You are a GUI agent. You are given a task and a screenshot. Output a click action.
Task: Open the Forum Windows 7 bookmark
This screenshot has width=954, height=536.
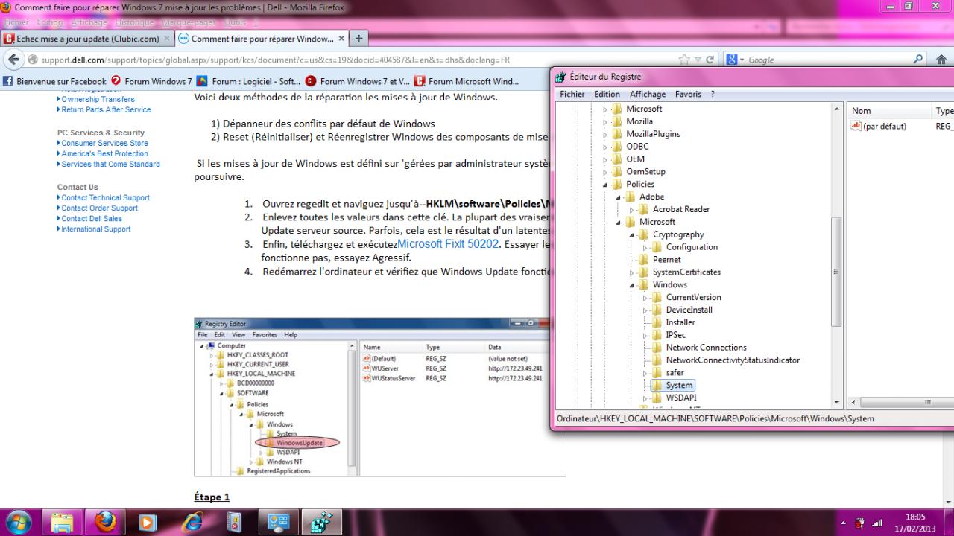(x=151, y=81)
